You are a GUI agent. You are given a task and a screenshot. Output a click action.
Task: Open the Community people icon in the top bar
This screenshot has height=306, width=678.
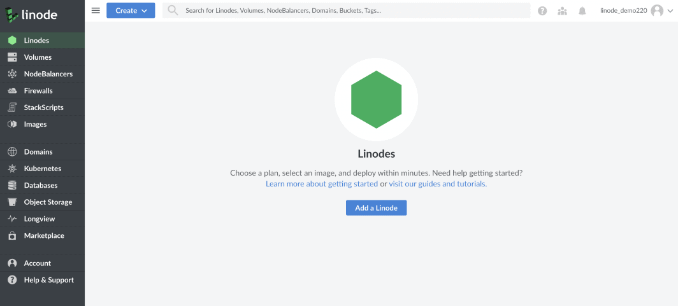tap(562, 11)
